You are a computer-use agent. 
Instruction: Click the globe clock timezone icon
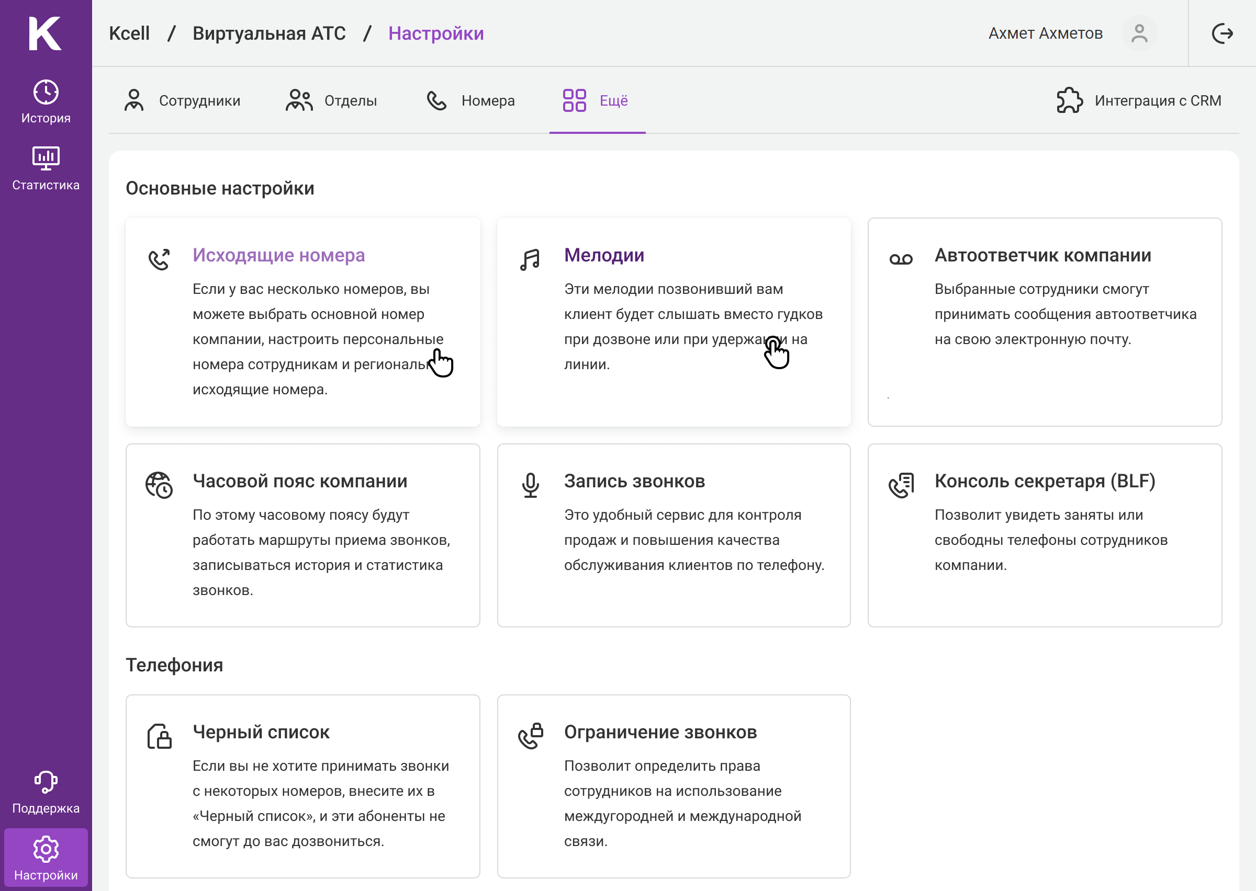(x=159, y=486)
